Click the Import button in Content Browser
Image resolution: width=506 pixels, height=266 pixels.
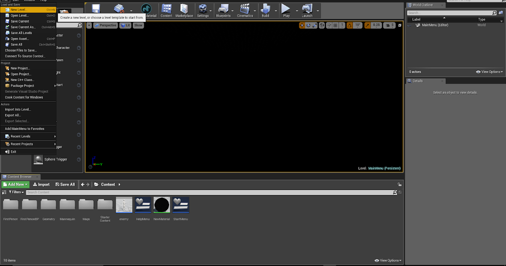pos(41,184)
